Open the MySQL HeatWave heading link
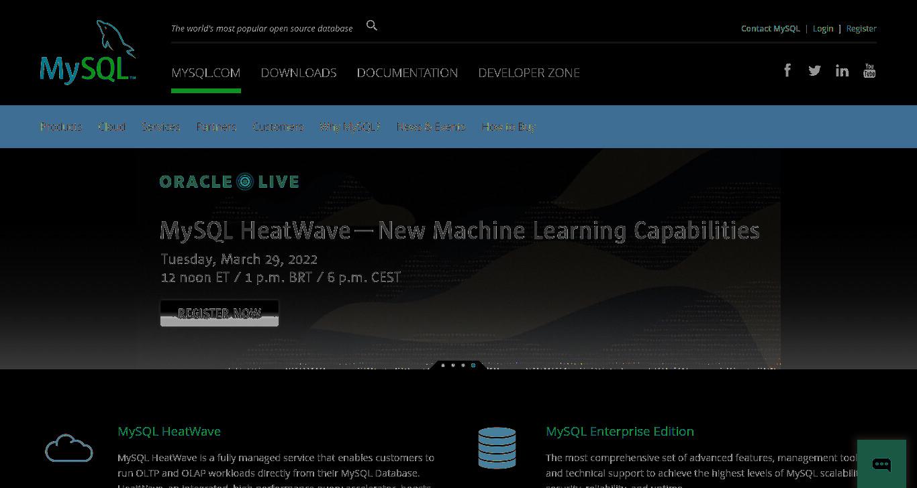 click(169, 431)
